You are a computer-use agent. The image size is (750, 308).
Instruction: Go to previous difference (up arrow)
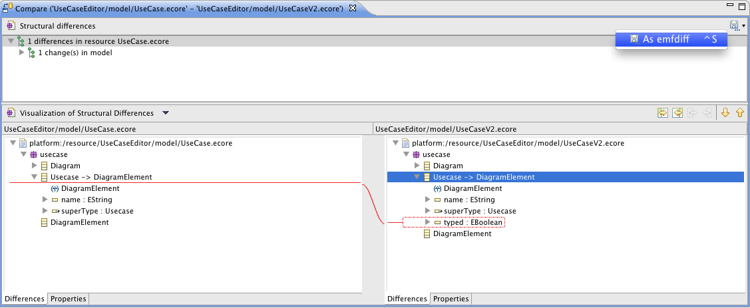click(x=739, y=113)
